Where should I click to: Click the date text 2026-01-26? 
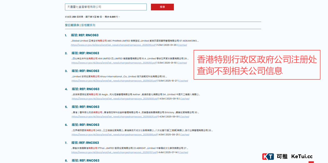pos(170,45)
